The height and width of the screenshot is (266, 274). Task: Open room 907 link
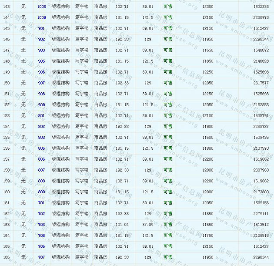pos(41,83)
